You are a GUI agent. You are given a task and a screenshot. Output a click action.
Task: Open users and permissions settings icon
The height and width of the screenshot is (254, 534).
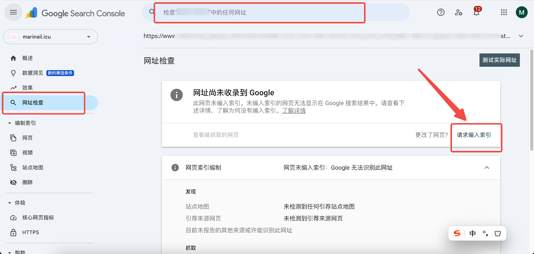(459, 12)
